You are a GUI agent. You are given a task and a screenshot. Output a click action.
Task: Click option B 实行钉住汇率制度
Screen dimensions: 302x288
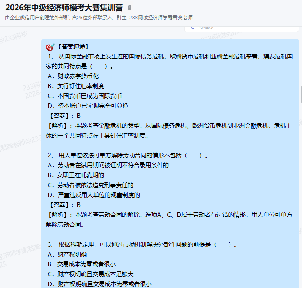(76, 86)
